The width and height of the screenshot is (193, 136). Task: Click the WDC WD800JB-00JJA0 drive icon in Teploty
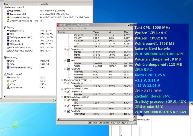click(8, 47)
